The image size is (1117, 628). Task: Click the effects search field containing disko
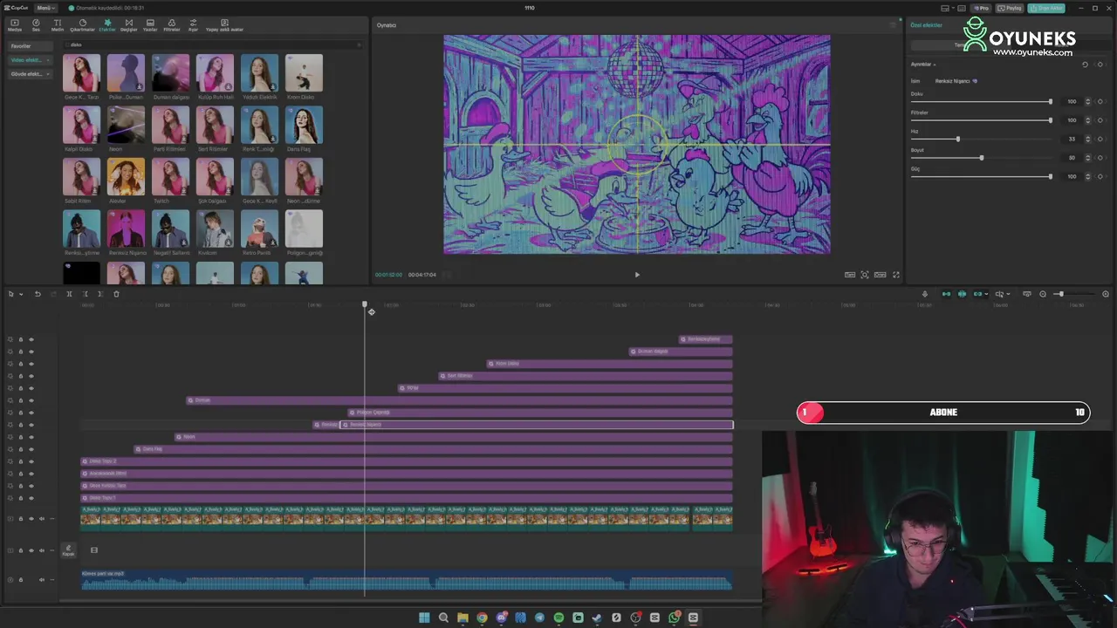(x=212, y=44)
